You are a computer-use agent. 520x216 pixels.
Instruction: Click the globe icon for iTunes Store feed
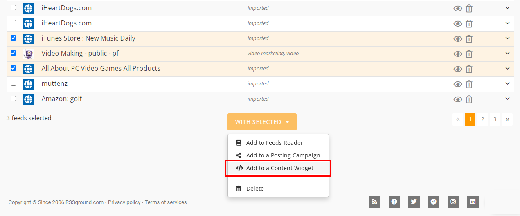click(x=28, y=39)
